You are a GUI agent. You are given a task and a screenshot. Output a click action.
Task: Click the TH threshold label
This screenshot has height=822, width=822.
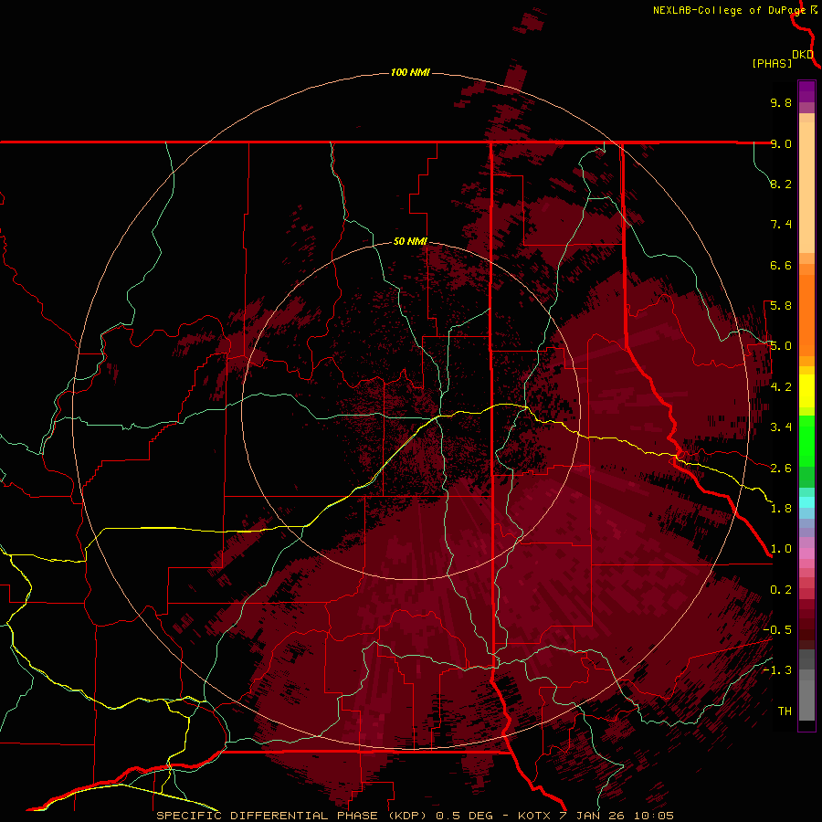(785, 711)
